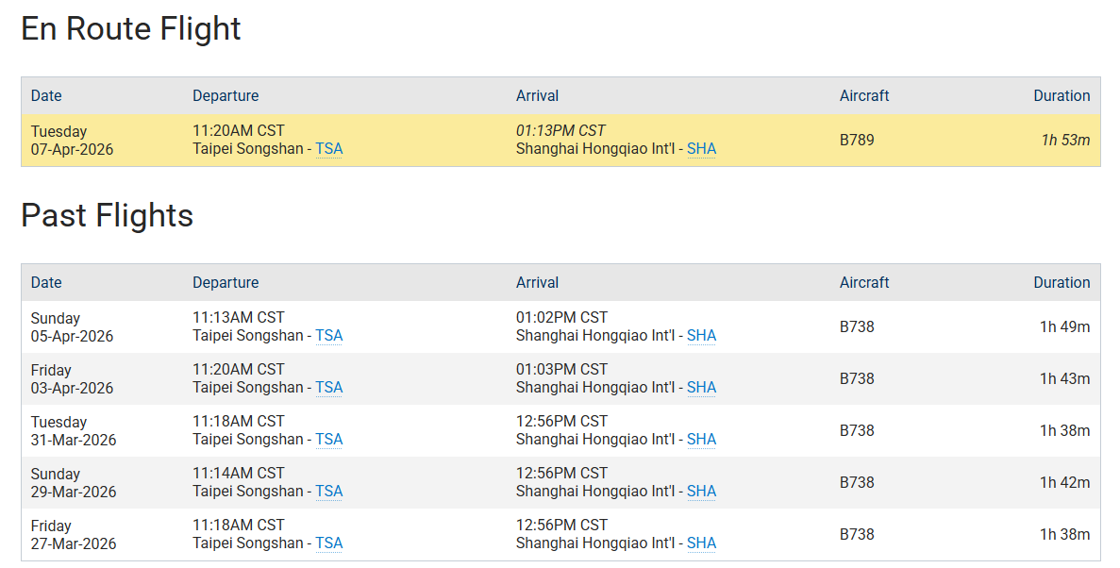1120x568 pixels.
Task: Click the Past Flights section heading
Action: click(x=107, y=216)
